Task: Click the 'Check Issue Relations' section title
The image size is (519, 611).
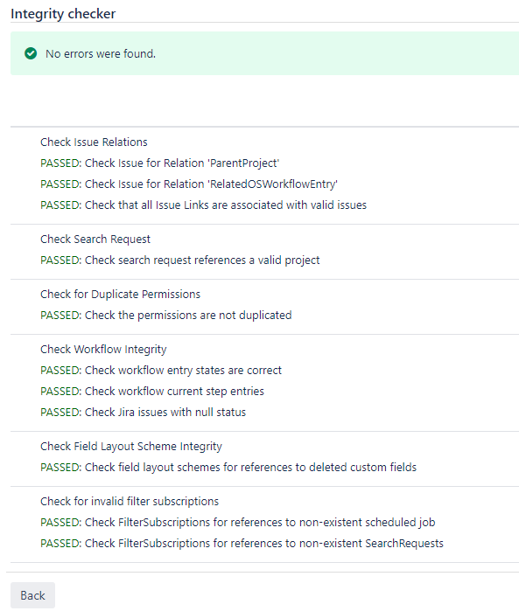Action: click(x=94, y=142)
